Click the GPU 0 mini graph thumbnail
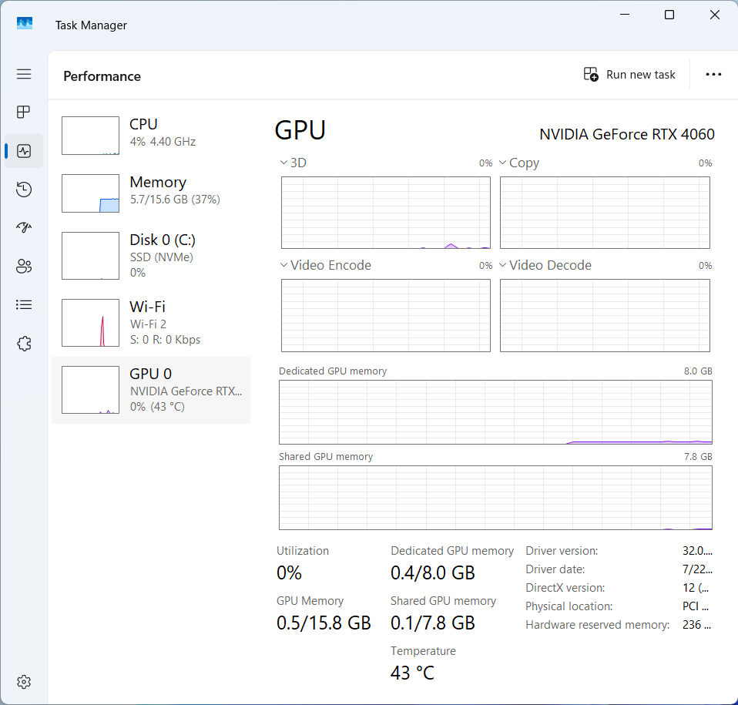This screenshot has height=705, width=738. (x=90, y=390)
